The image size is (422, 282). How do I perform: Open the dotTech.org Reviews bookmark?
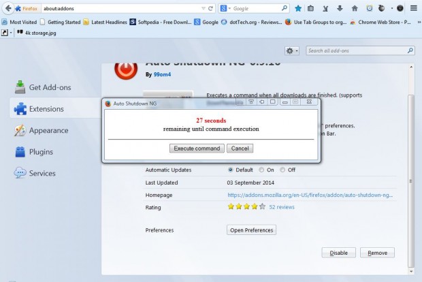[x=252, y=22]
